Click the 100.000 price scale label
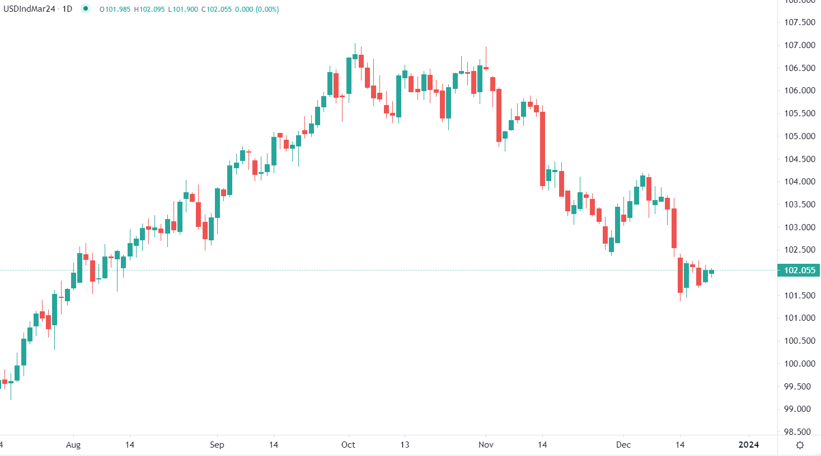 [x=799, y=364]
